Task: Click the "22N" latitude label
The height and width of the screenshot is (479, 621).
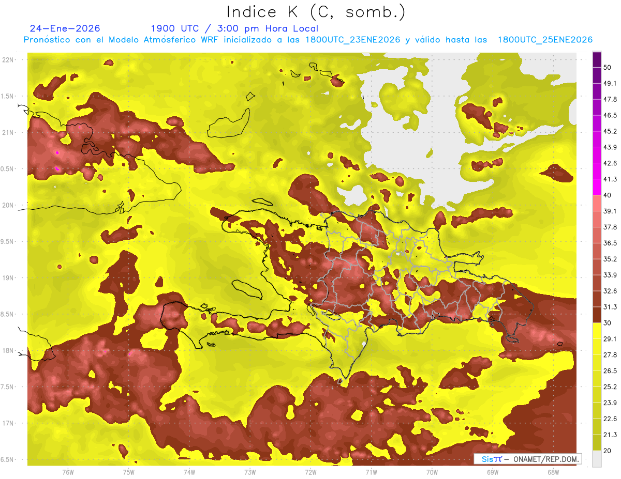Action: click(x=8, y=60)
